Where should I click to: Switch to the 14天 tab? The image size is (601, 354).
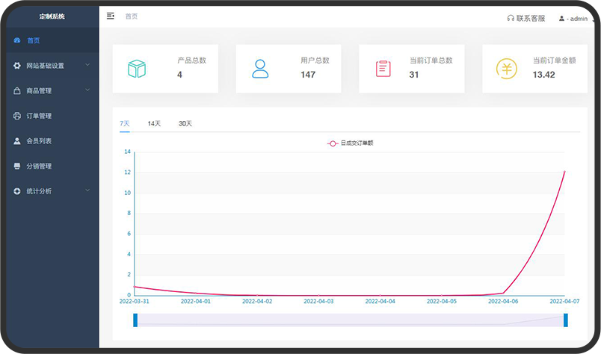pyautogui.click(x=154, y=123)
